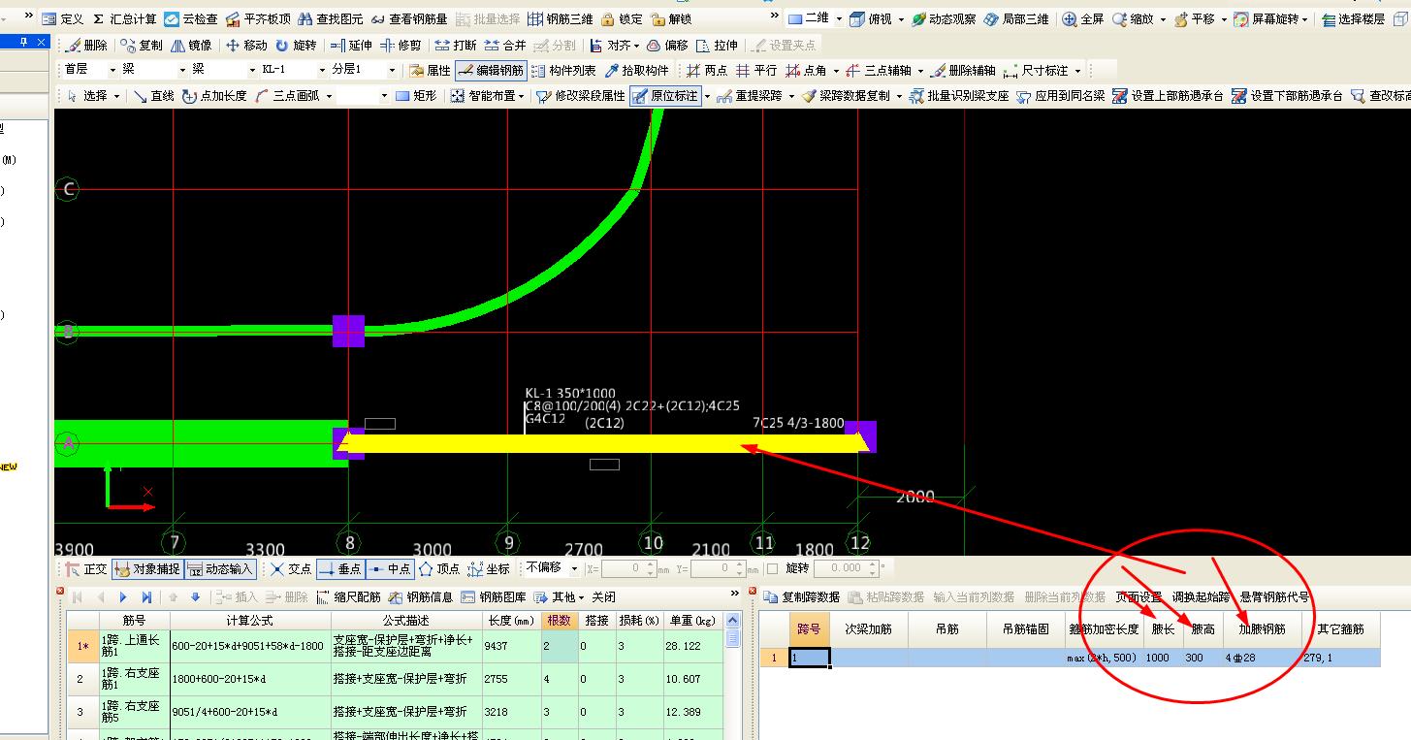Click 复制跨数据 copy span data
Image resolution: width=1411 pixels, height=740 pixels.
(x=802, y=597)
